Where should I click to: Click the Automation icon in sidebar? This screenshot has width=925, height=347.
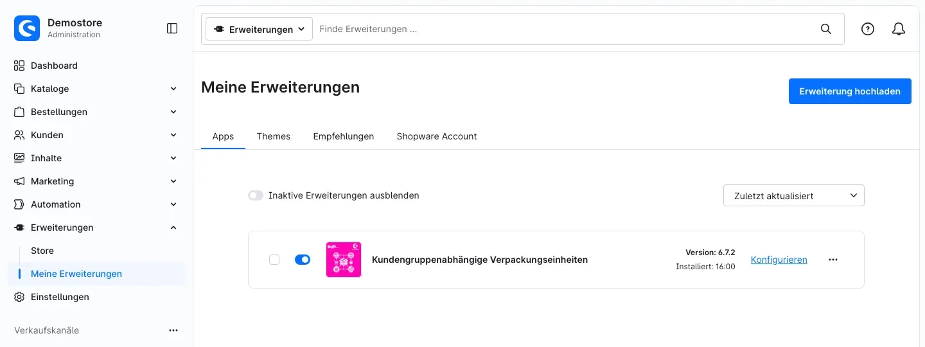(19, 204)
